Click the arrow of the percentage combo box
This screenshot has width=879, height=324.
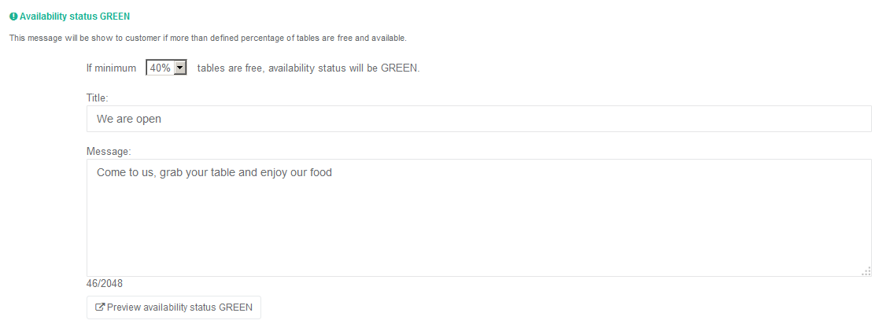(x=180, y=68)
